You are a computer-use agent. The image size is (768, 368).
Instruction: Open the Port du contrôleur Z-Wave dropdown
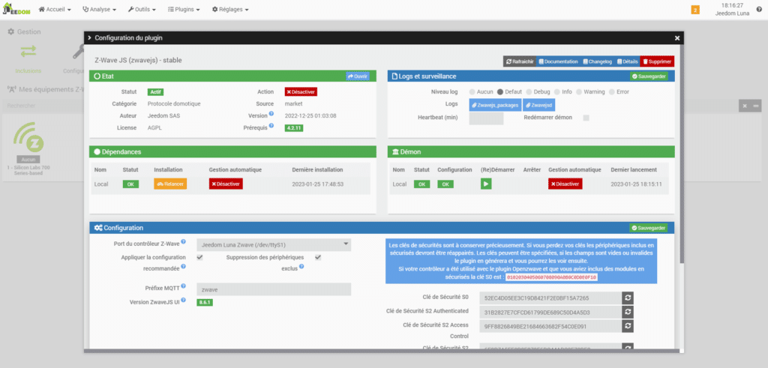(x=274, y=244)
